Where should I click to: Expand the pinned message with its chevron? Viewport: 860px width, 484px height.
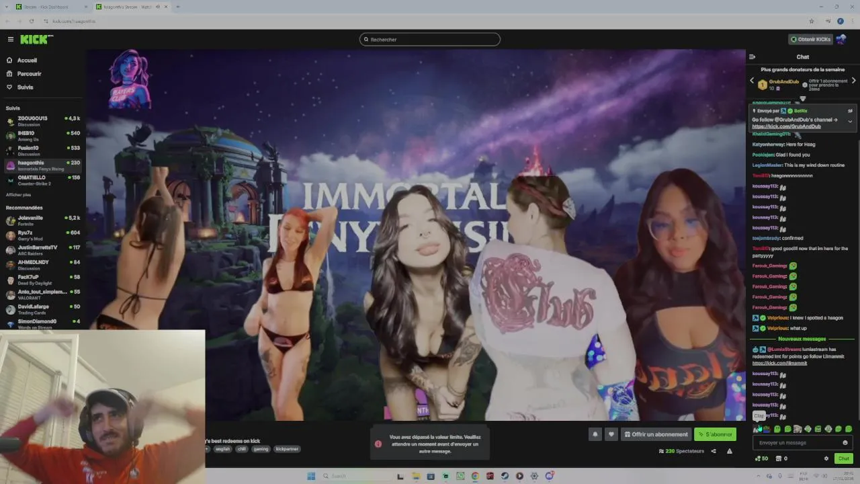[850, 122]
